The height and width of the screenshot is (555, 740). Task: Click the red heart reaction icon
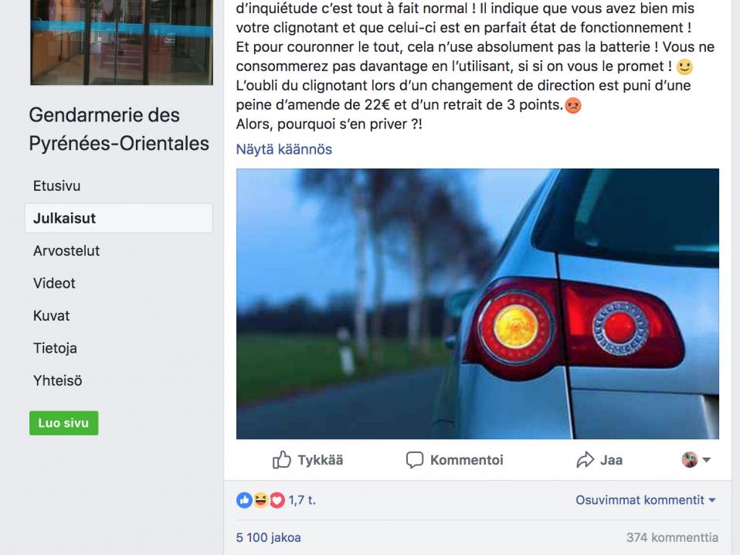pos(277,500)
